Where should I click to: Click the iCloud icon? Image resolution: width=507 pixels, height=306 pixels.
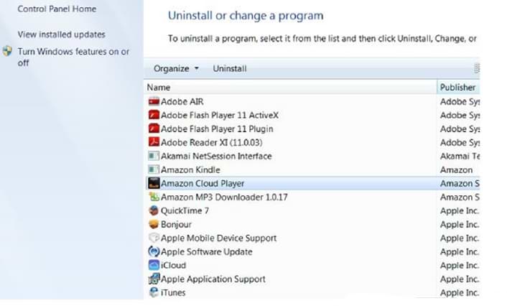[x=154, y=265]
